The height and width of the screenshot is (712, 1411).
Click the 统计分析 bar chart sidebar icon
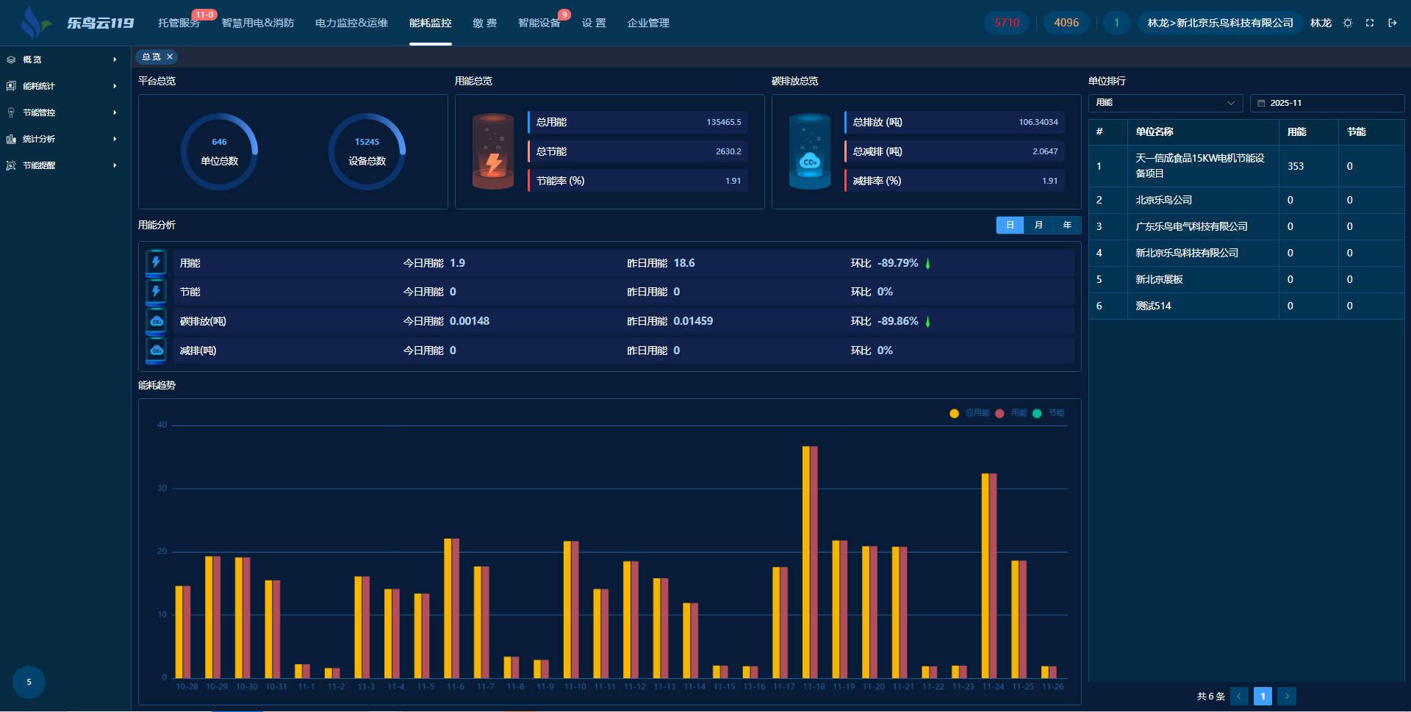pos(11,139)
